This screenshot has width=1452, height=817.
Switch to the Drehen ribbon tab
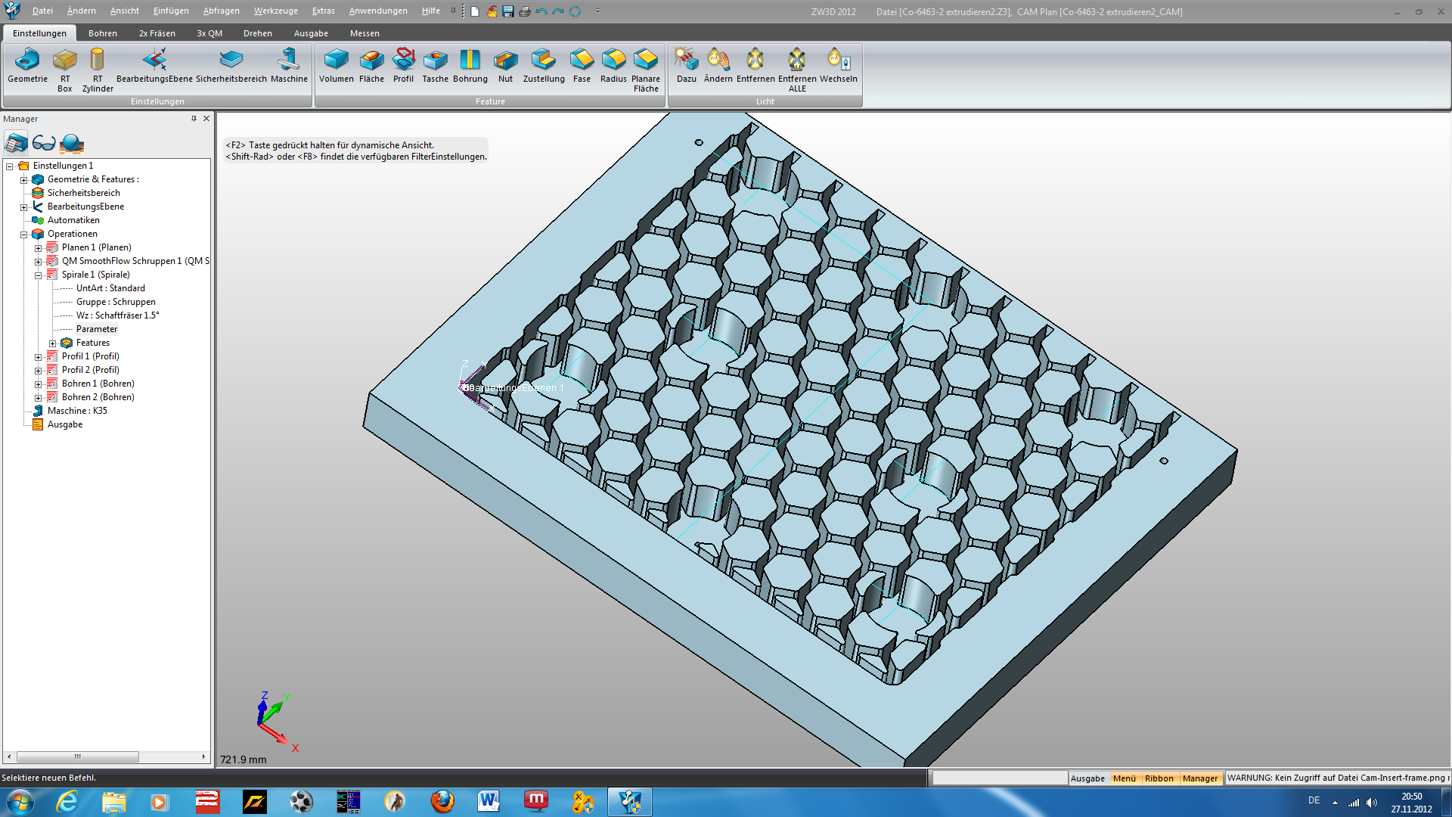[x=257, y=33]
